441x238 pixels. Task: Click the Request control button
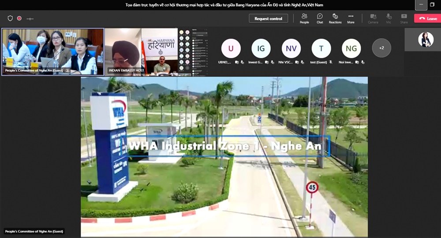pyautogui.click(x=268, y=18)
